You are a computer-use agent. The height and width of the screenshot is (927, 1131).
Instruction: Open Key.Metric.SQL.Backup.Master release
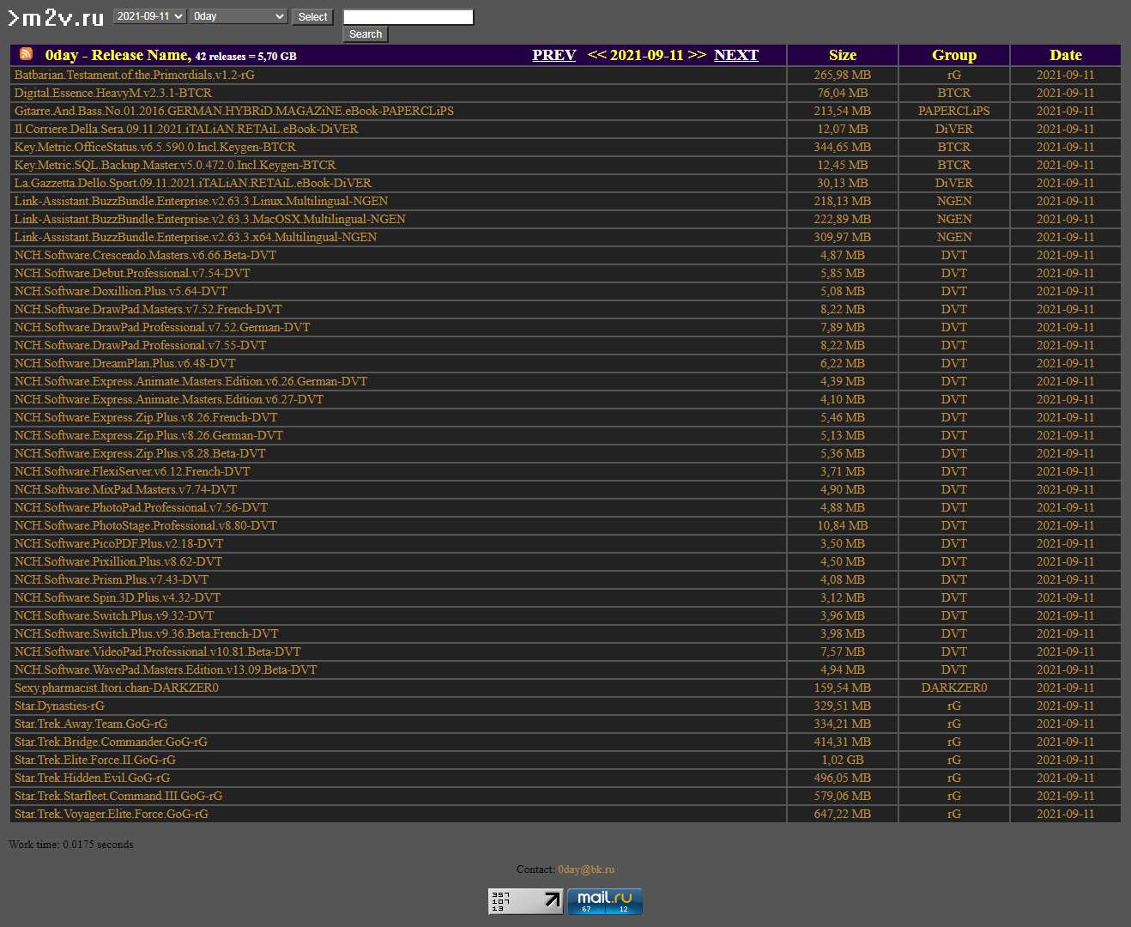(x=175, y=165)
